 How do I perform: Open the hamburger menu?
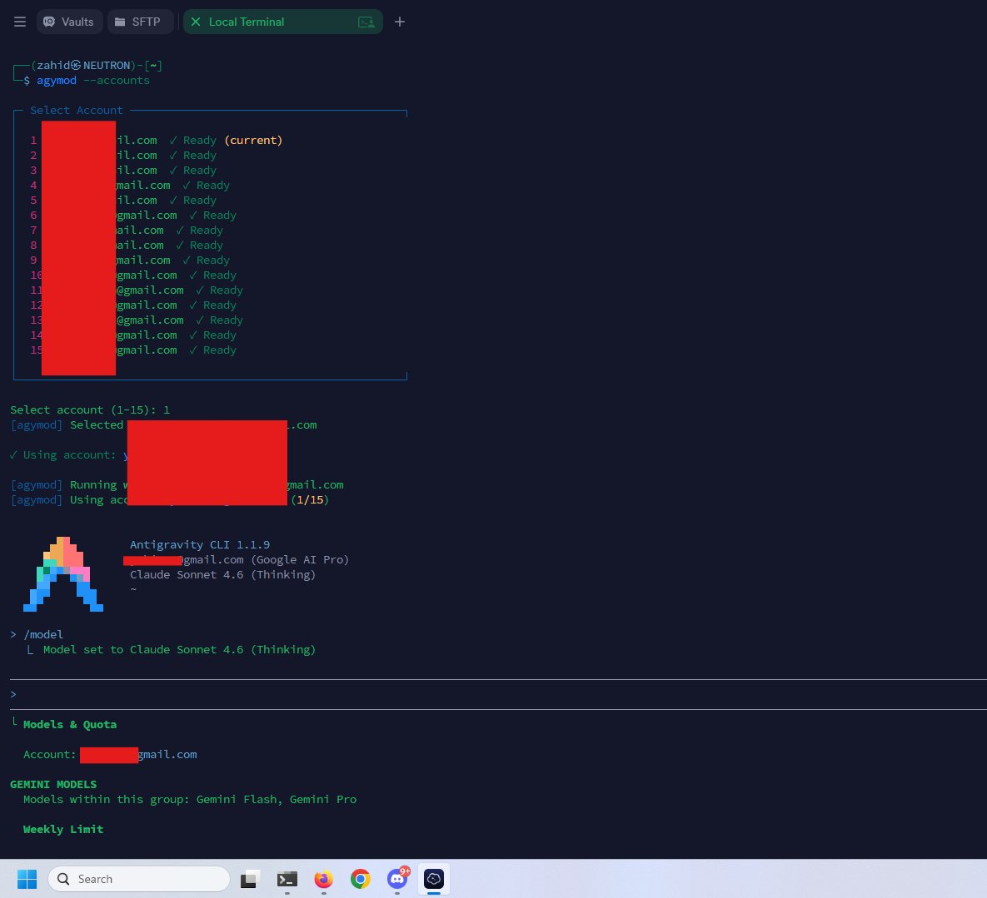coord(20,22)
